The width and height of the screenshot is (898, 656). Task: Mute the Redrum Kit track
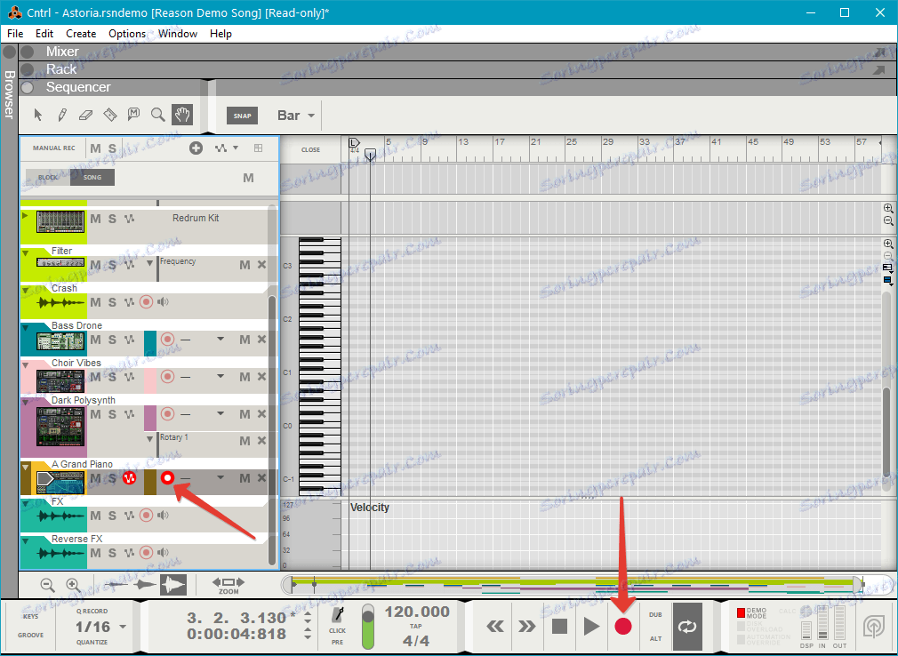[96, 219]
